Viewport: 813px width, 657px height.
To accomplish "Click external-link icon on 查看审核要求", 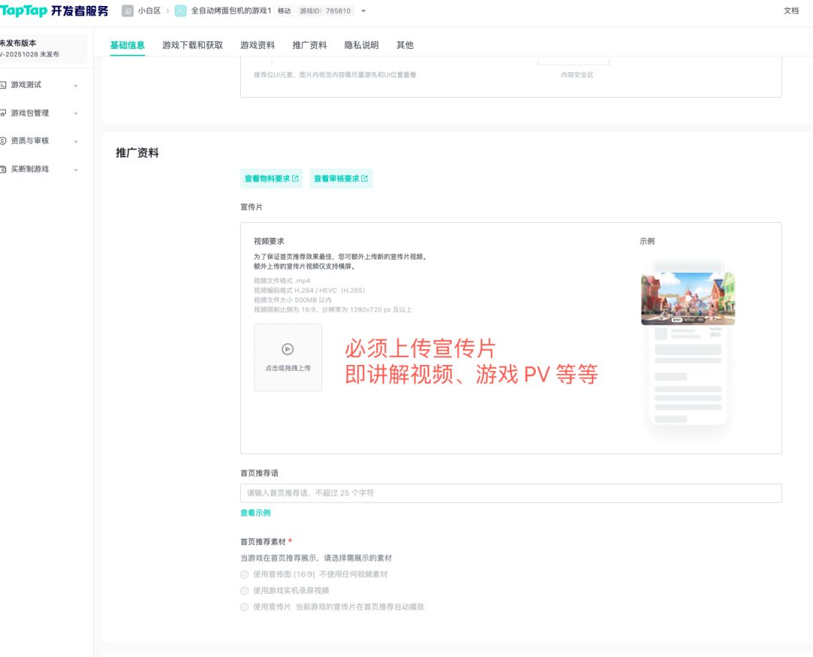I will 364,178.
